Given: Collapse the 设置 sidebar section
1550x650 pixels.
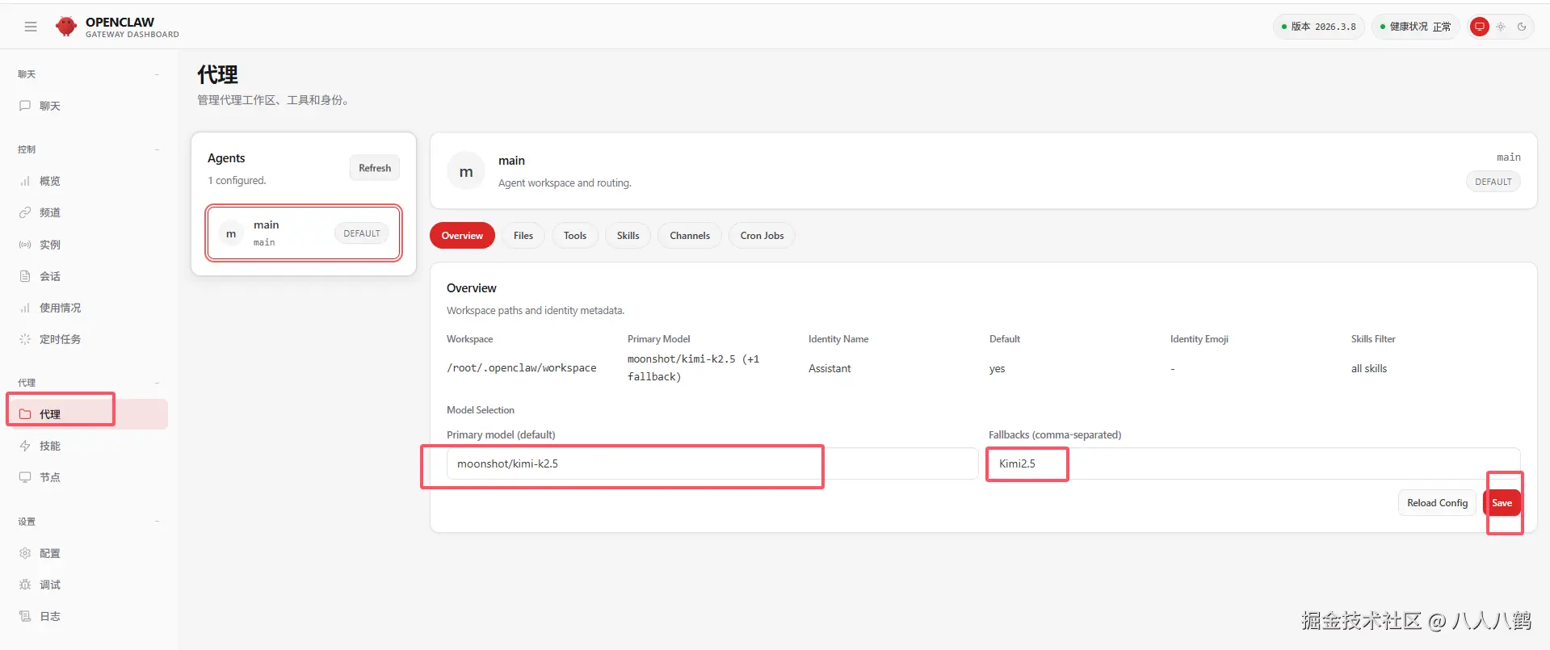Looking at the screenshot, I should click(x=157, y=522).
